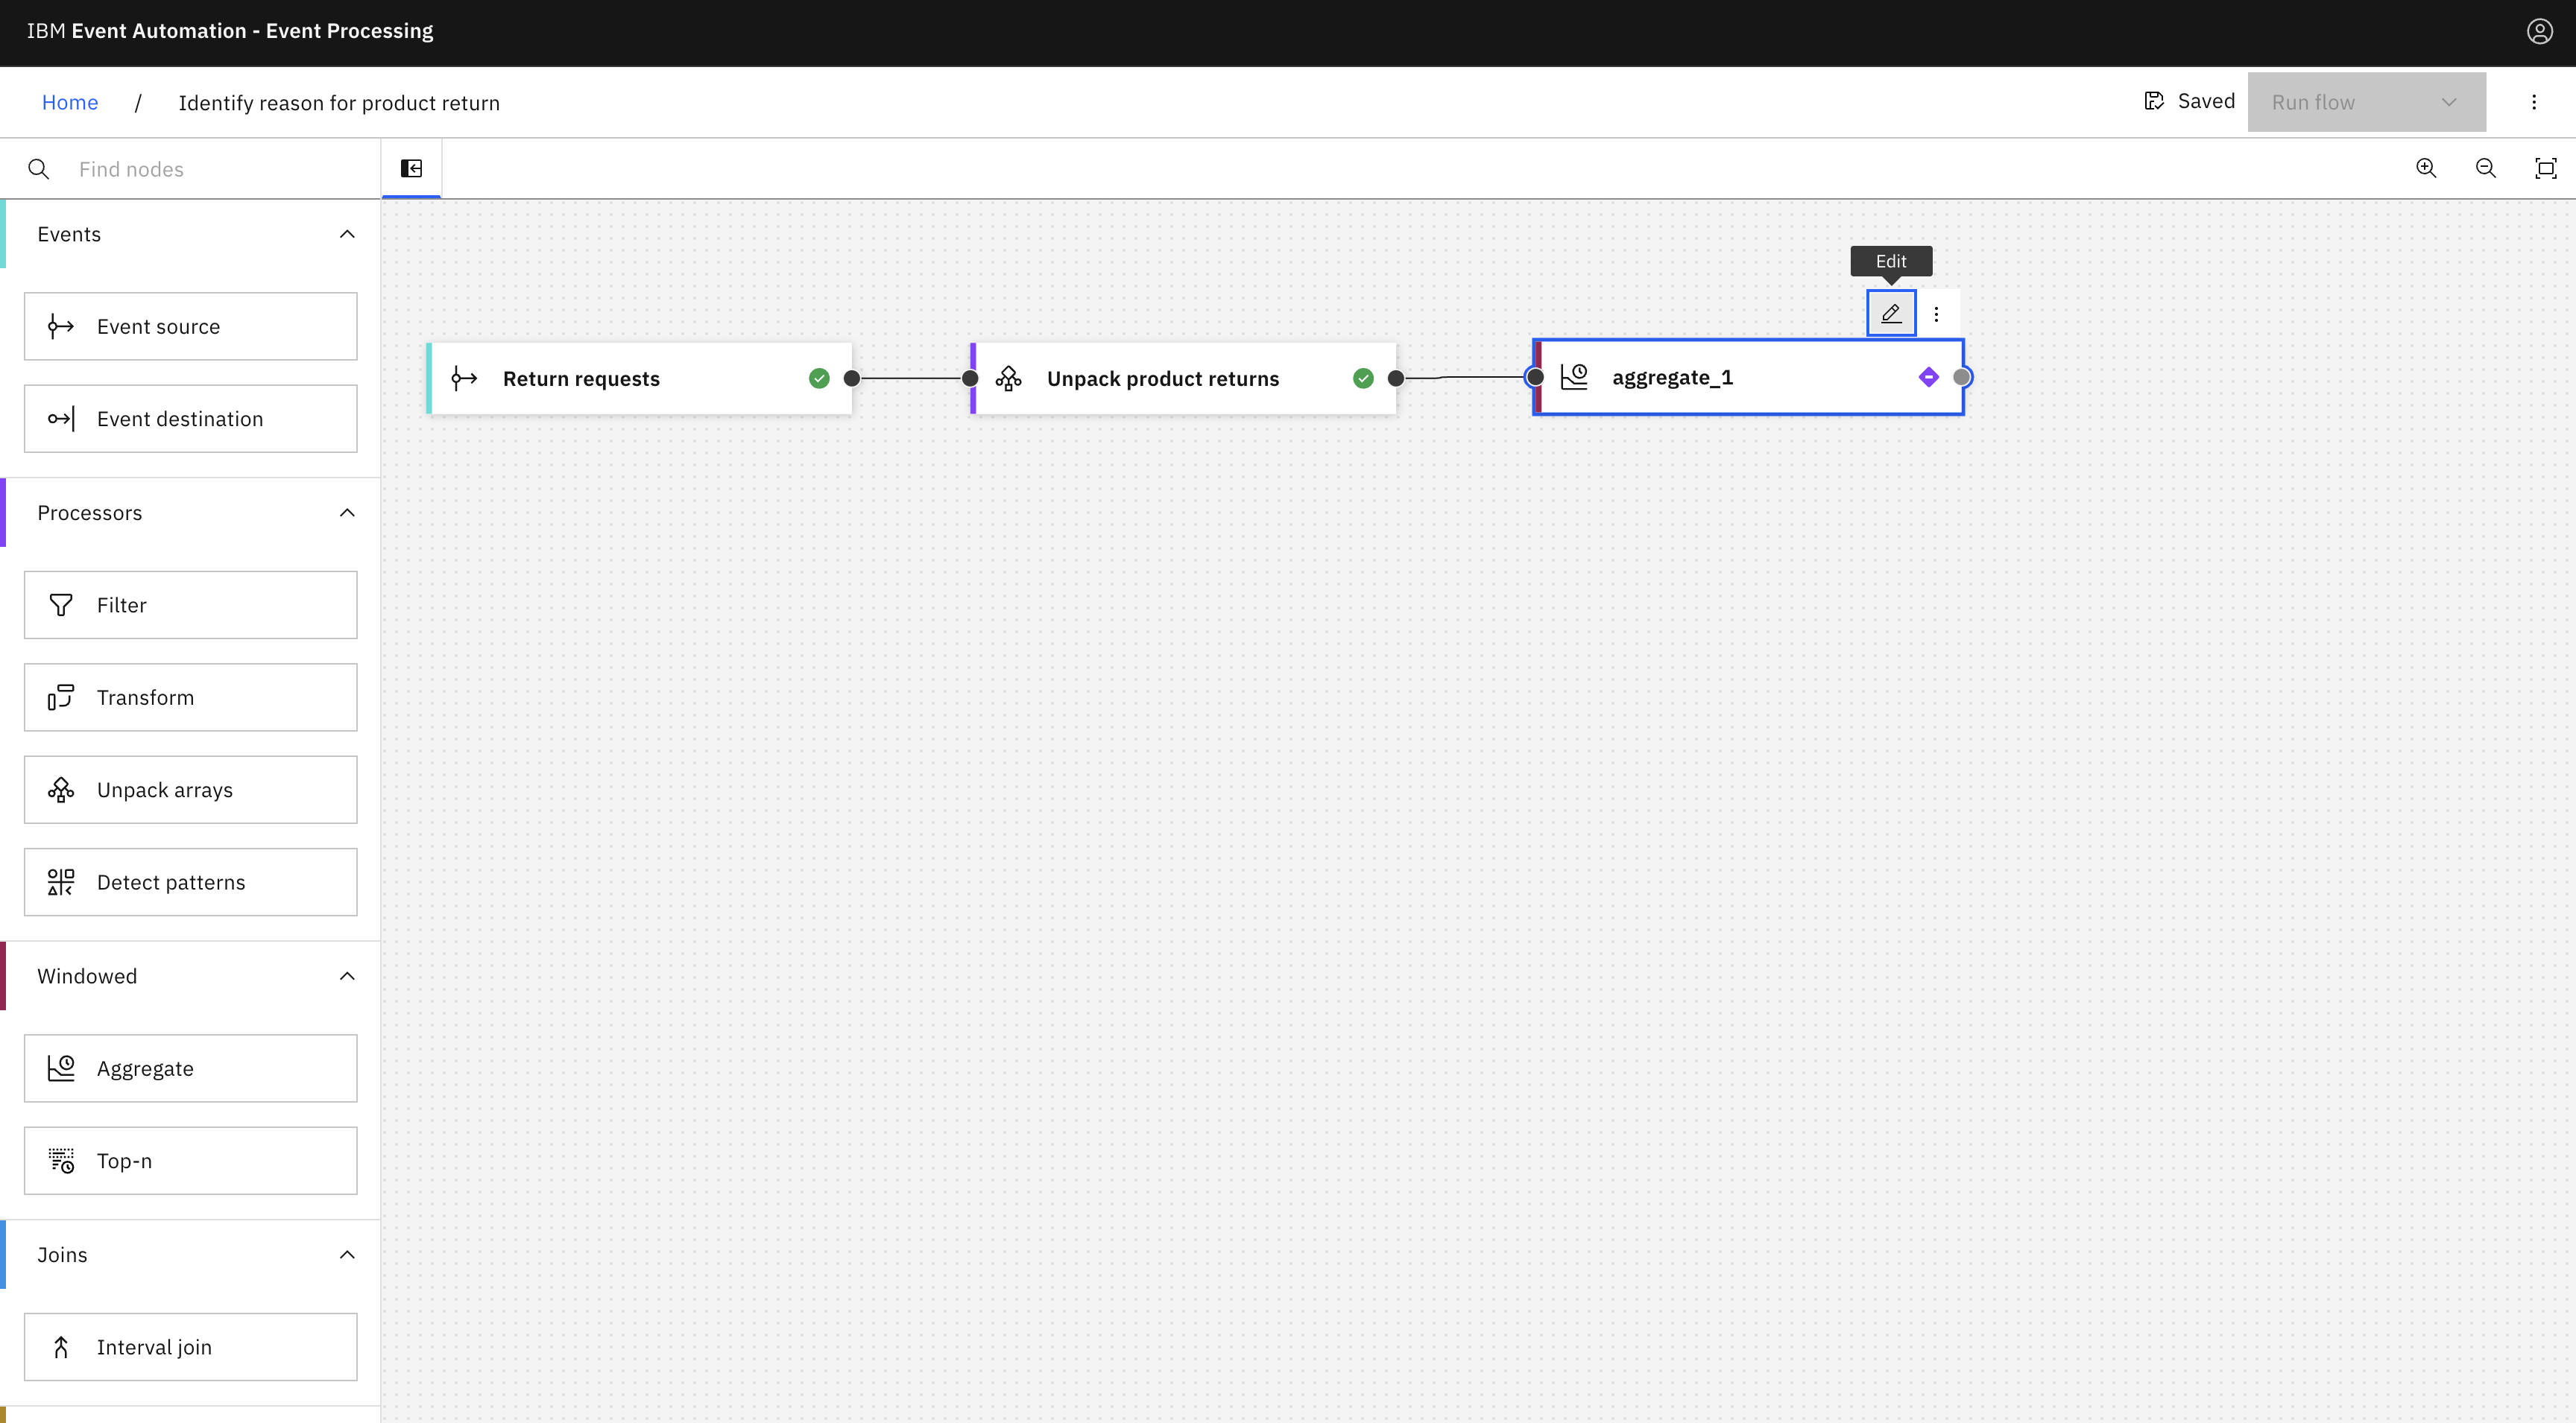Click the Event destination palette icon
This screenshot has width=2576, height=1423.
pyautogui.click(x=61, y=419)
